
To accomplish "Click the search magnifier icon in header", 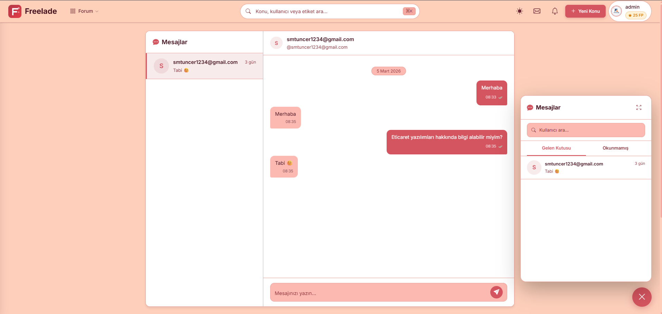I will tap(248, 11).
